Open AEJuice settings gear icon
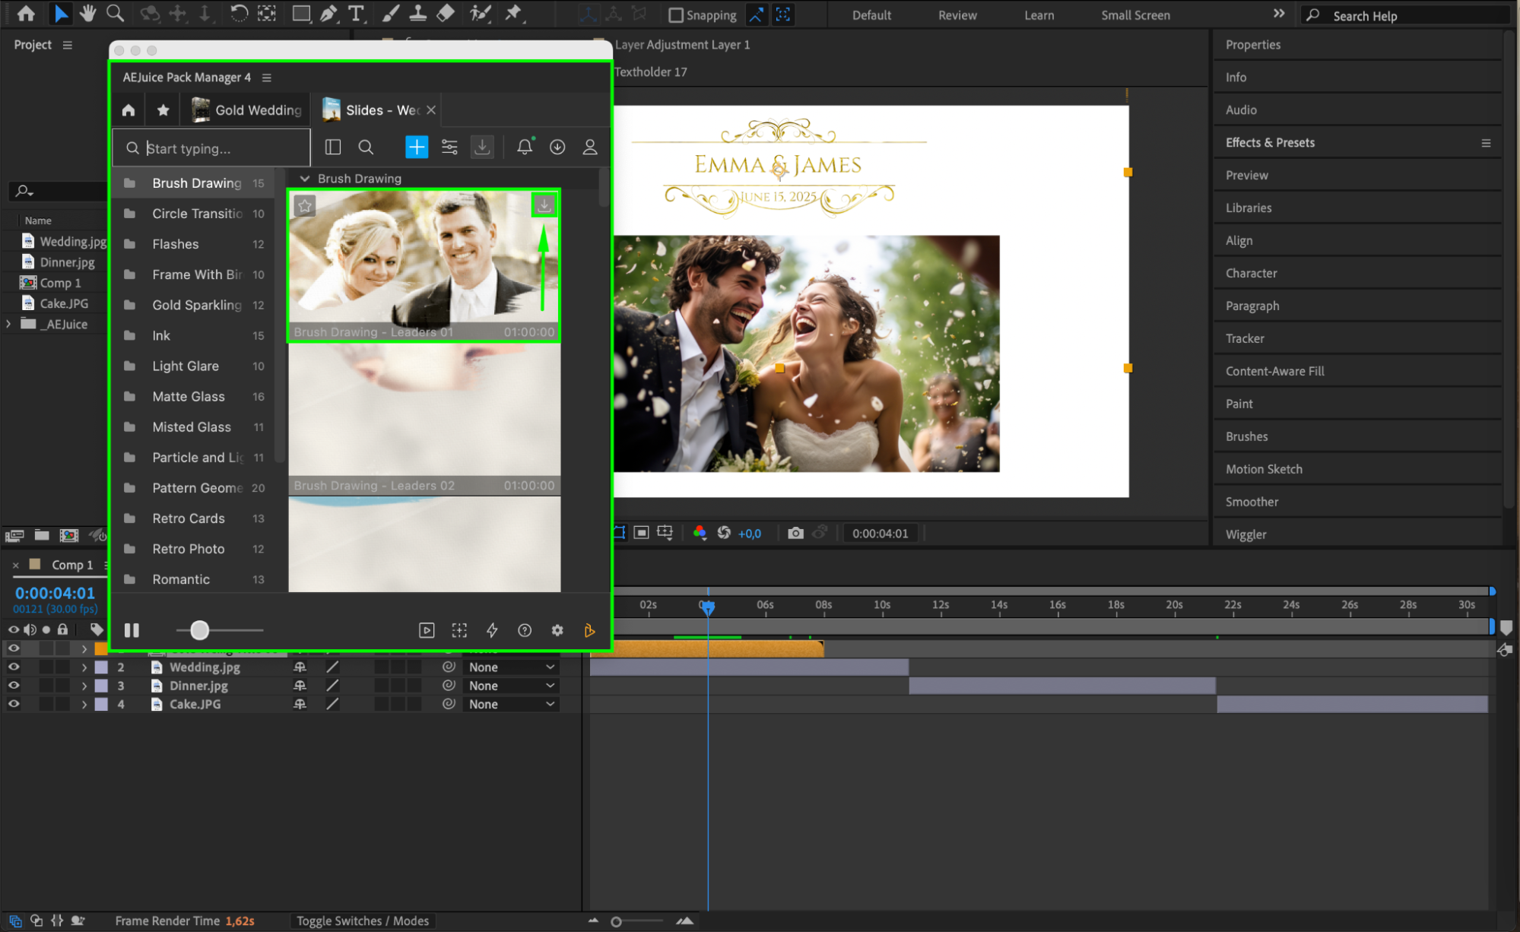This screenshot has height=932, width=1520. coord(557,630)
